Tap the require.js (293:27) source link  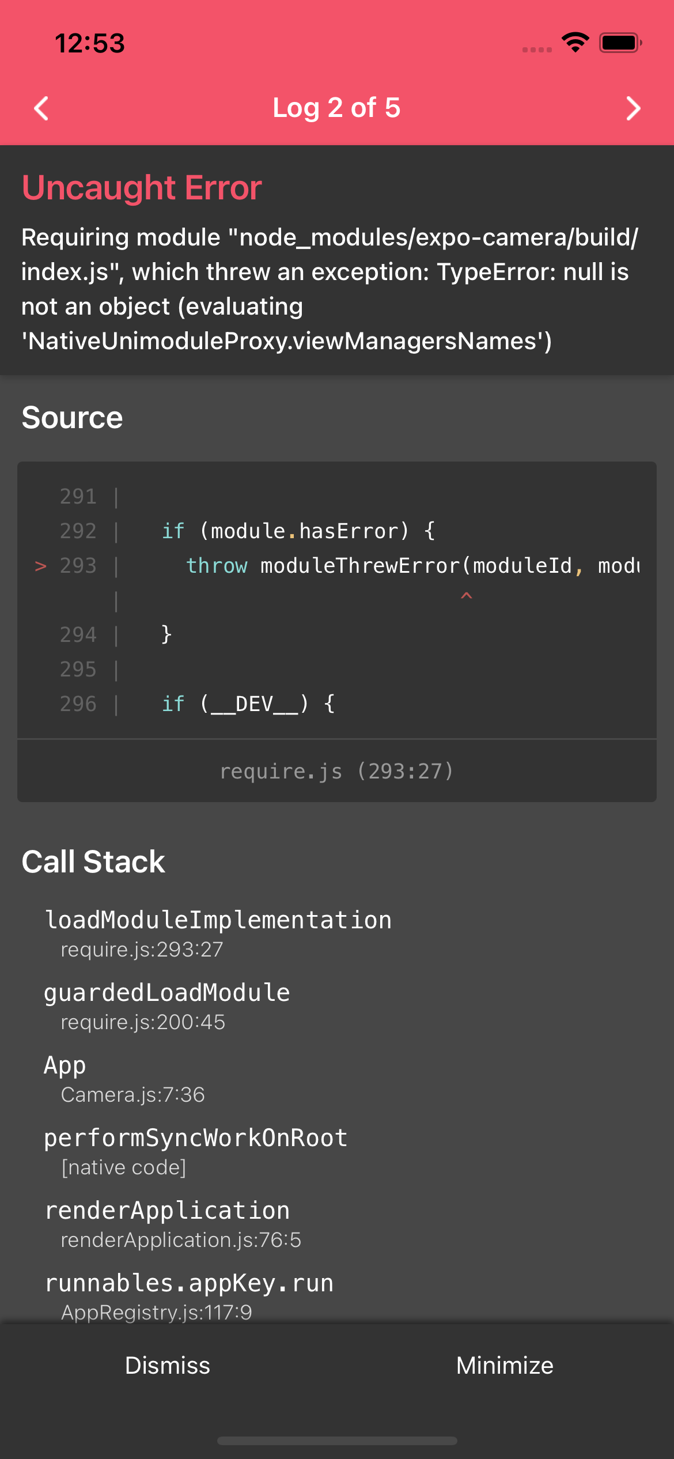(337, 770)
